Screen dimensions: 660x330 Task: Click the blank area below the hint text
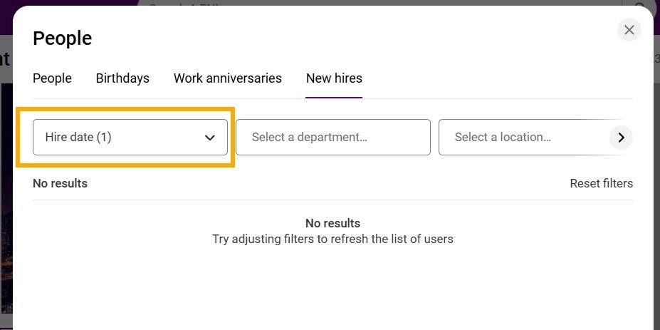[332, 292]
